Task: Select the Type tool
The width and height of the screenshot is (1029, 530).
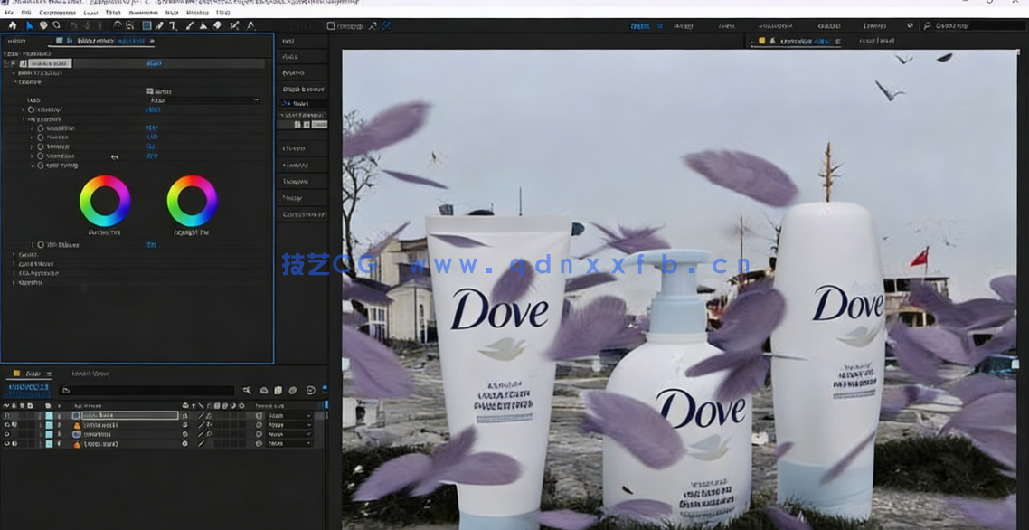Action: pyautogui.click(x=173, y=26)
